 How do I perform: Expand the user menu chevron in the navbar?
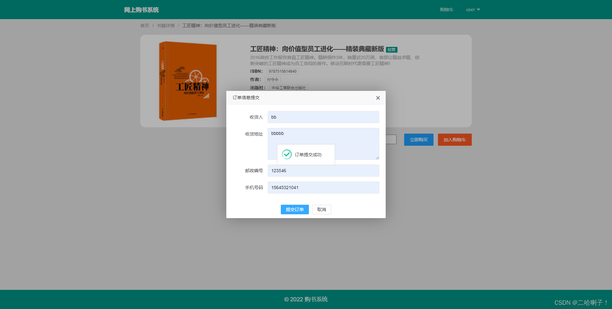[478, 10]
